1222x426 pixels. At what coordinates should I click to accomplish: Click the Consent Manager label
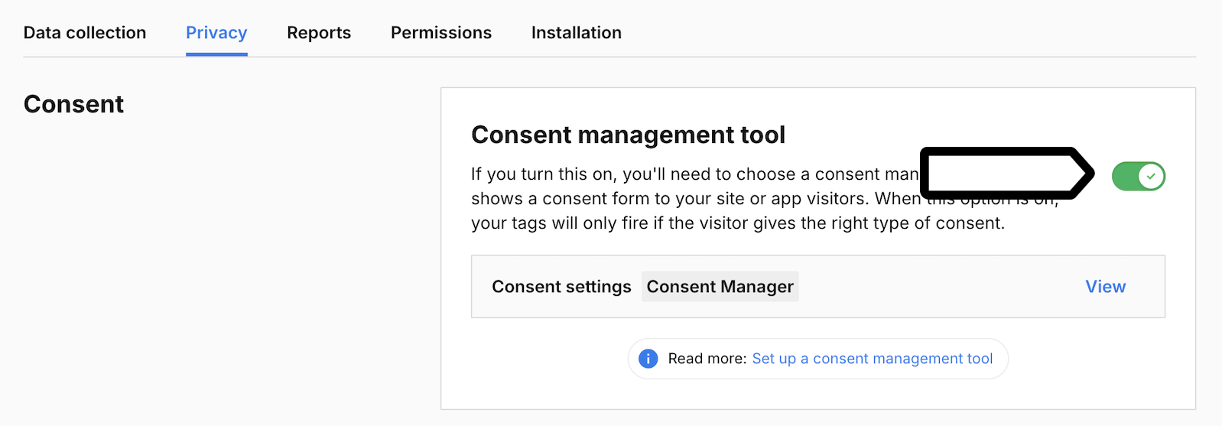(x=720, y=287)
